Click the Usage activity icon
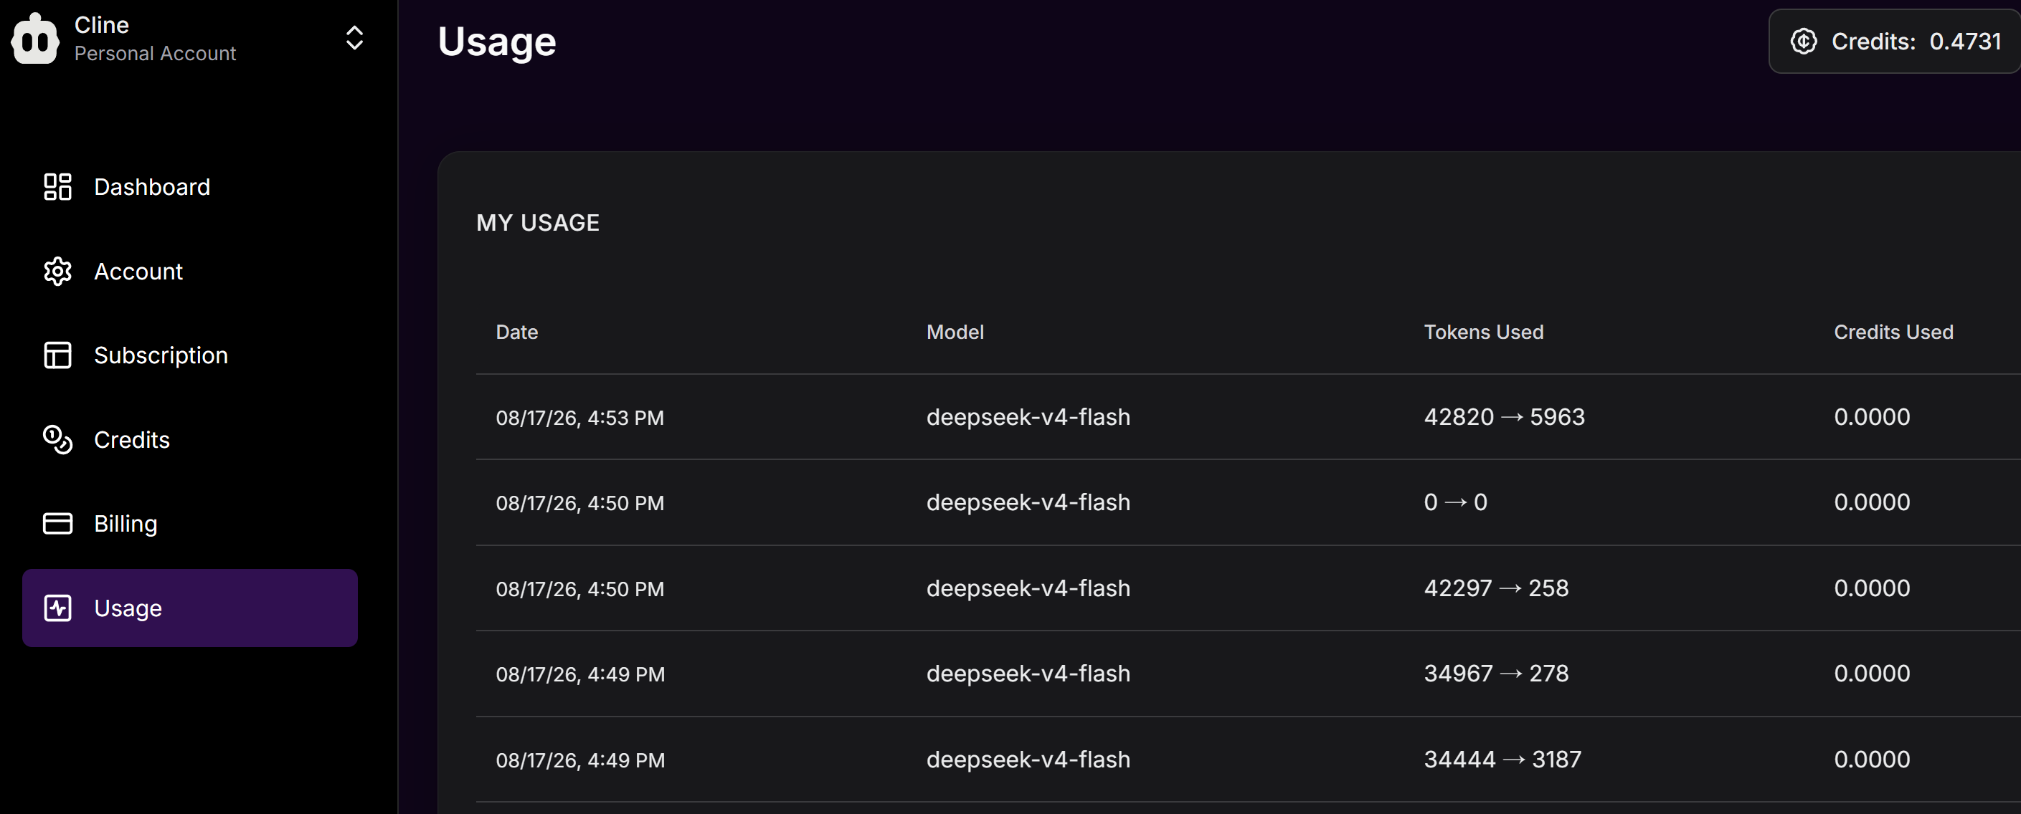 click(x=57, y=608)
